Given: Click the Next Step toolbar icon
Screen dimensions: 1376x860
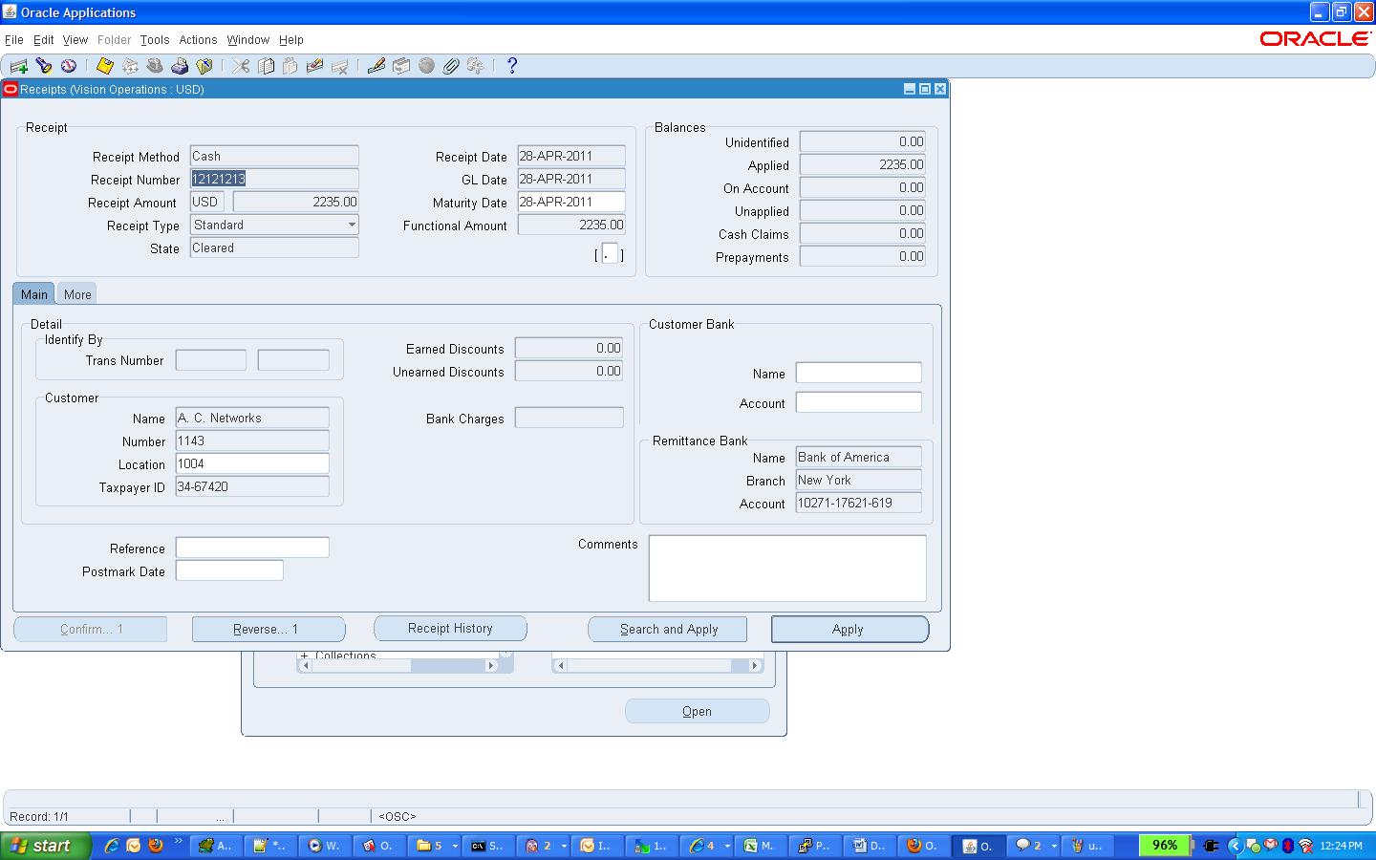Looking at the screenshot, I should coord(130,66).
